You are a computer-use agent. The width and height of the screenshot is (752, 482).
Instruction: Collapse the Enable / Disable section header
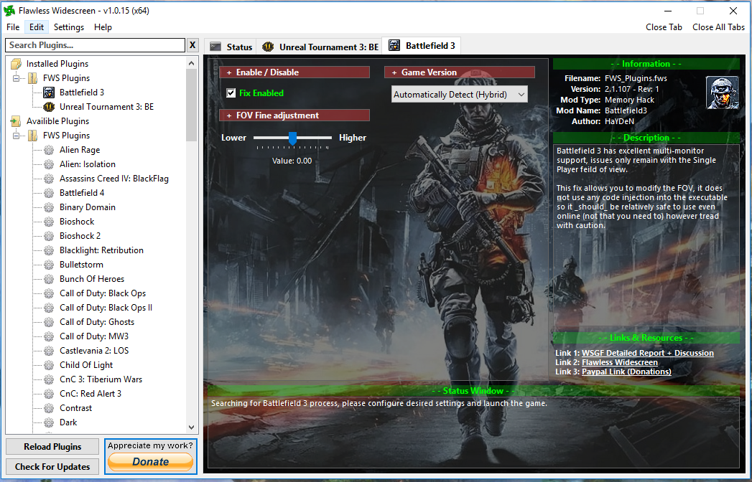click(294, 72)
